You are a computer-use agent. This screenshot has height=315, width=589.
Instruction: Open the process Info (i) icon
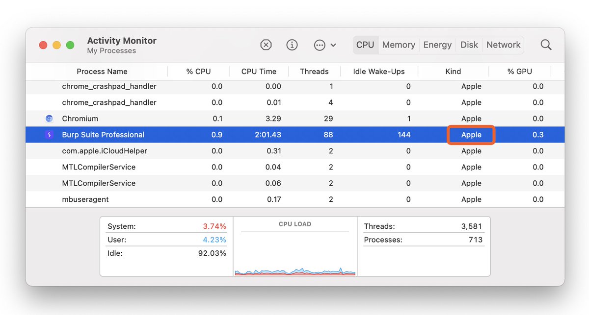292,45
